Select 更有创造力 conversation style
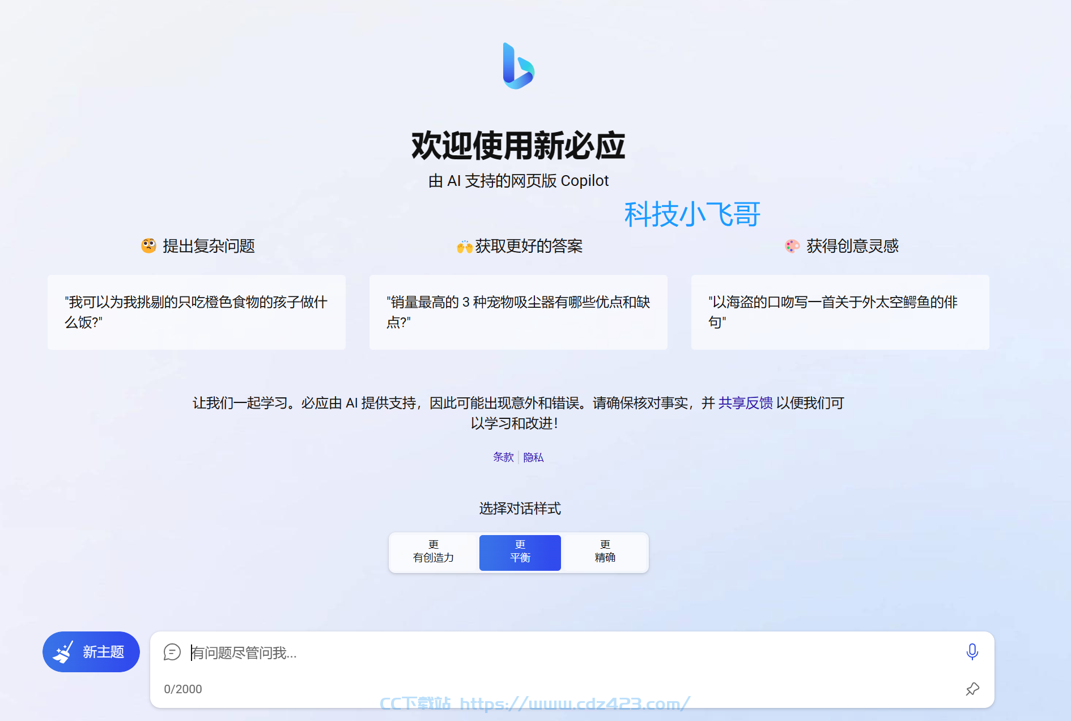 coord(433,552)
